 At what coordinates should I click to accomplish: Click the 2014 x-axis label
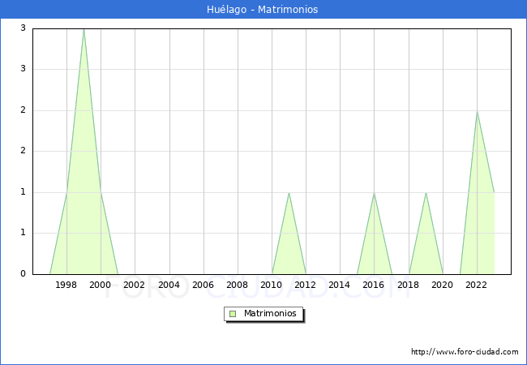coord(340,285)
